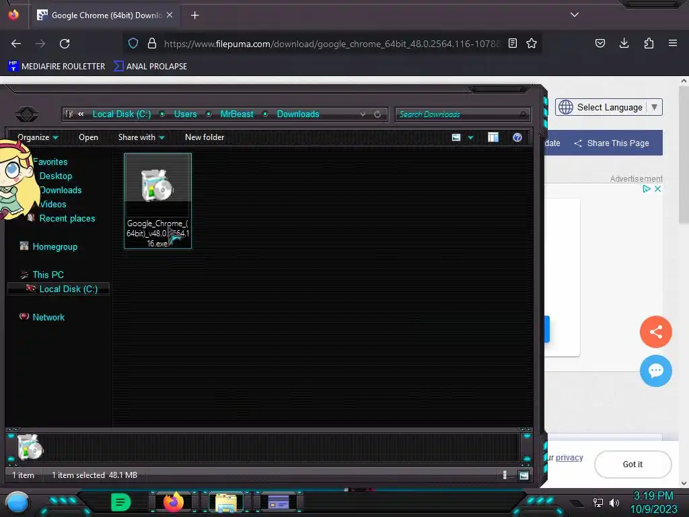The image size is (689, 517).
Task: Select This PC in navigation pane
Action: 48,275
